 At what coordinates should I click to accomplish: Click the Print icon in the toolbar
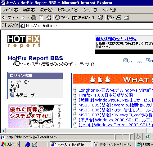point(119,18)
